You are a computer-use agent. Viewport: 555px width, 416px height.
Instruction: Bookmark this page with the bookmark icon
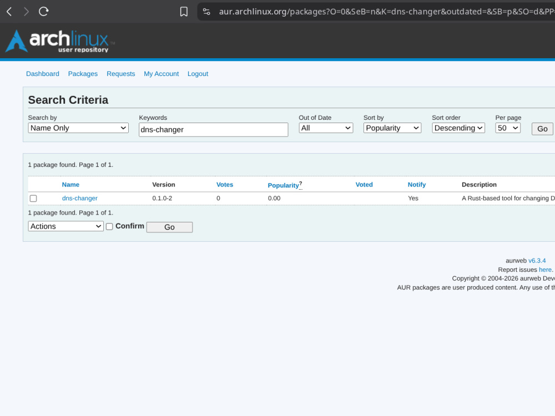[x=184, y=12]
